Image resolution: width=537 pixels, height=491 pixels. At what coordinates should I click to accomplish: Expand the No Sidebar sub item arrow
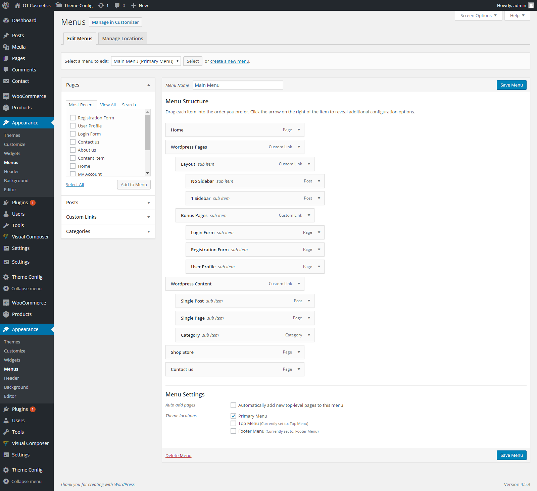tap(319, 181)
